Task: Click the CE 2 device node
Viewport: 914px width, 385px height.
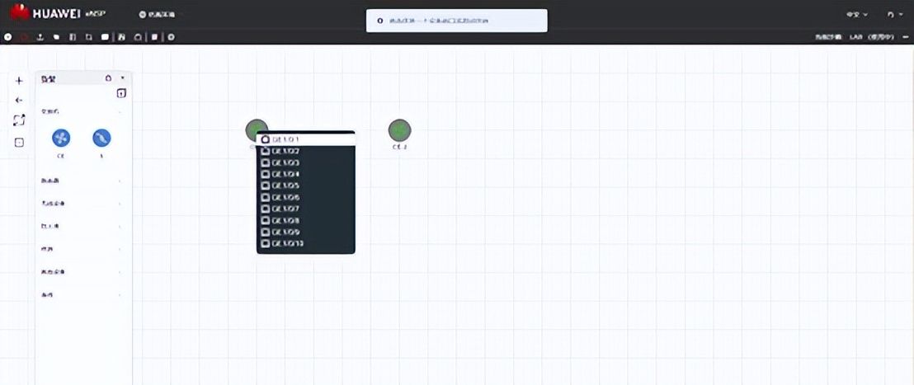Action: tap(399, 130)
